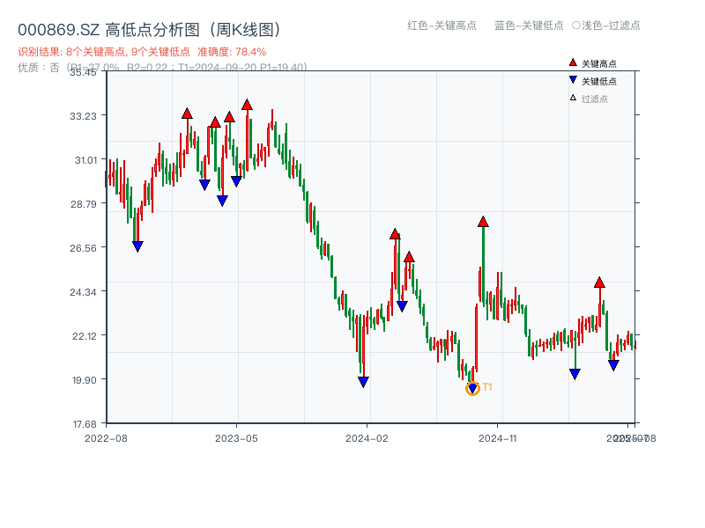Toggle the 浅色-过滤点 header legend entry
The width and height of the screenshot is (705, 528).
[606, 26]
